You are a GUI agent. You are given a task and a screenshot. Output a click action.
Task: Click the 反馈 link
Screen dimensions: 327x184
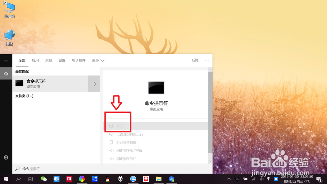pyautogui.click(x=195, y=60)
